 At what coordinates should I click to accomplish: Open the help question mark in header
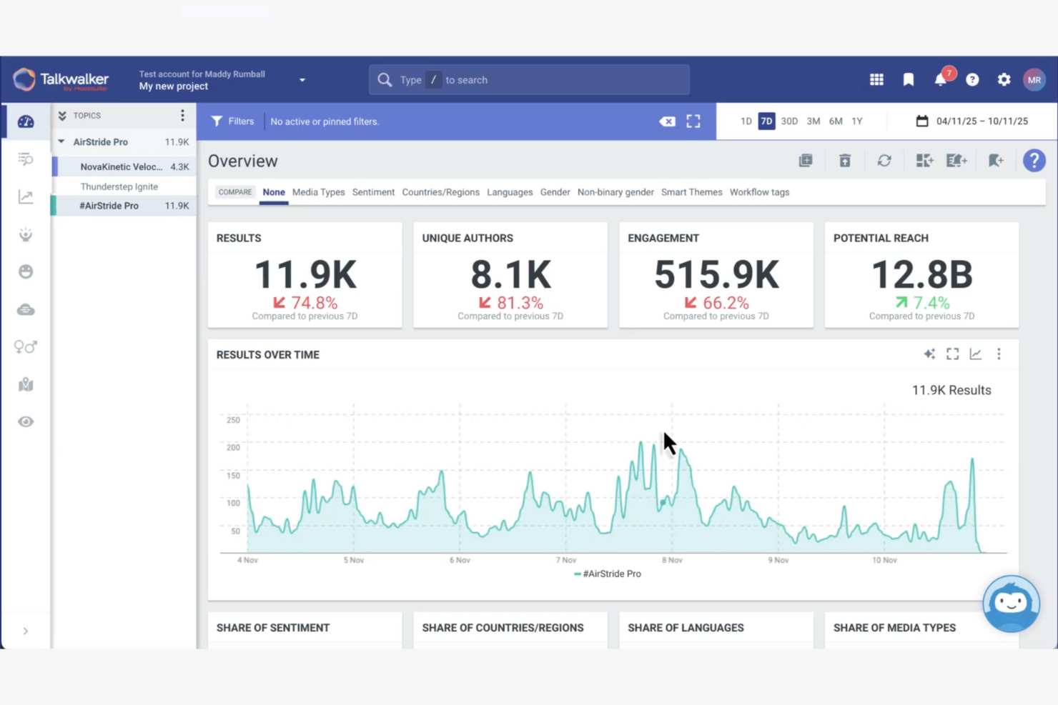[x=972, y=79]
